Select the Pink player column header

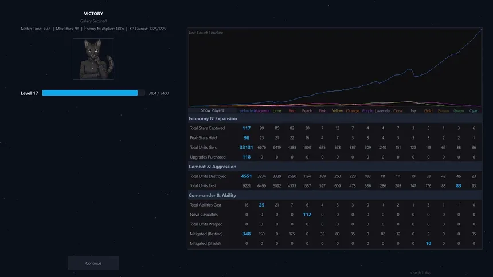click(322, 111)
